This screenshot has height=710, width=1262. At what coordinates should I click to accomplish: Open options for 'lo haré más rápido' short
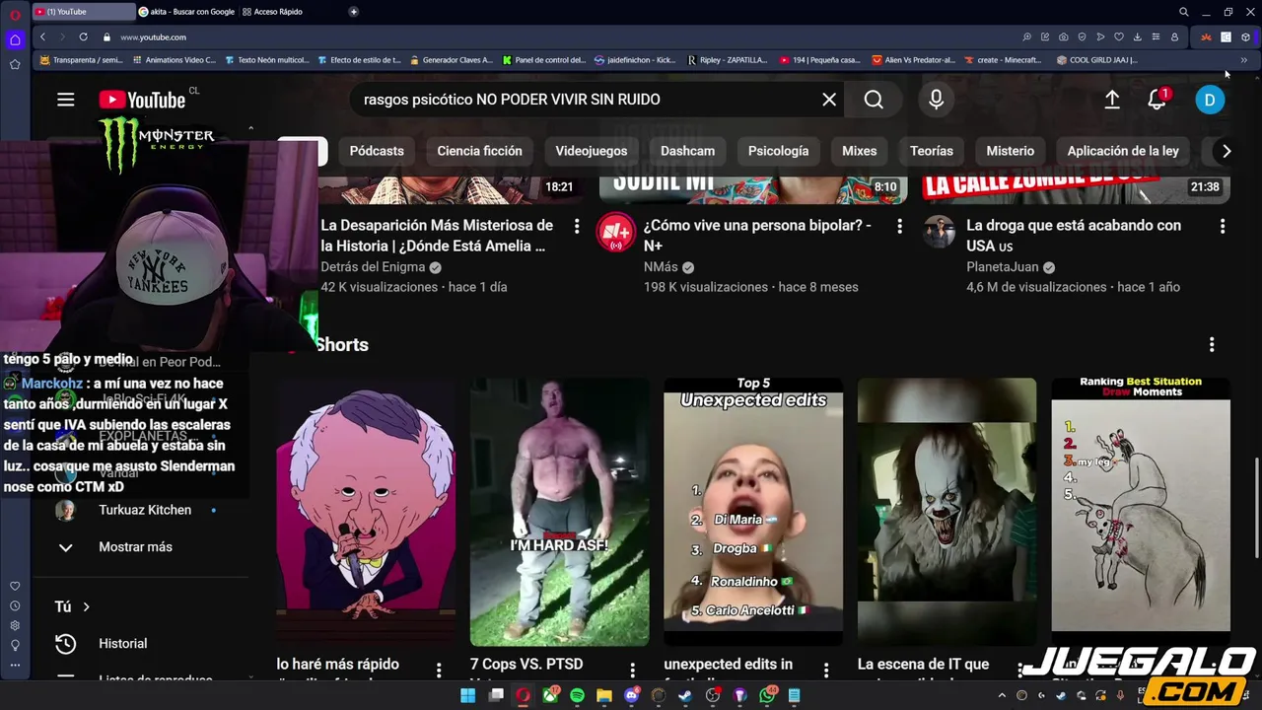(439, 671)
